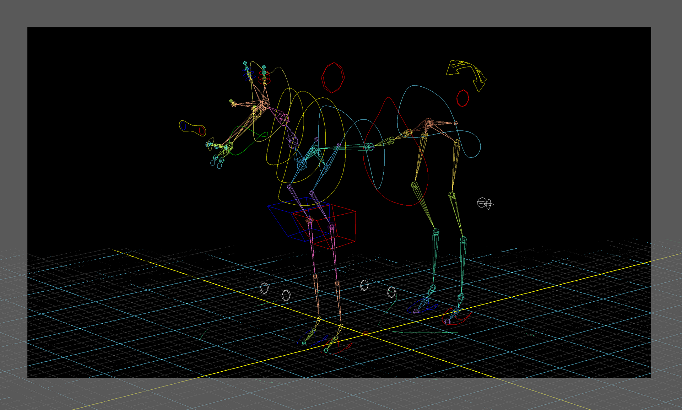Click the pelvis joint atop the hind legs

[x=429, y=123]
